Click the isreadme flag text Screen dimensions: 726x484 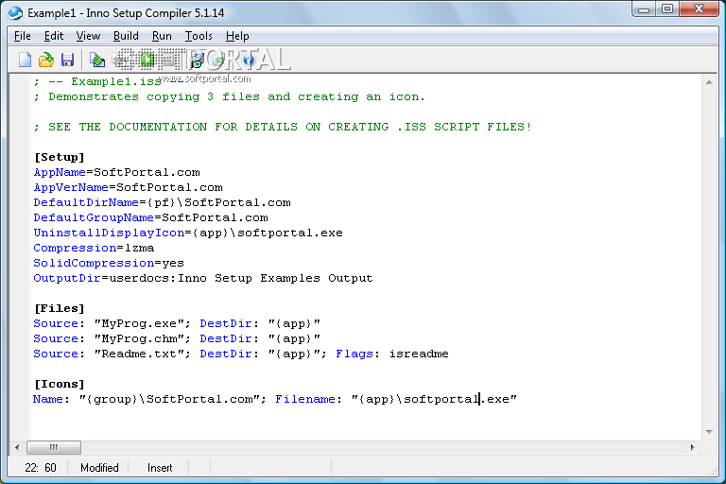419,354
